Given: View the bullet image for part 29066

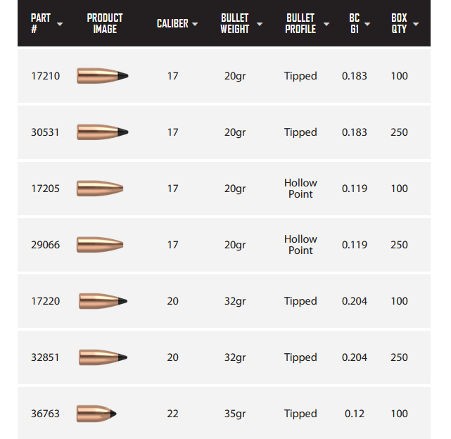Looking at the screenshot, I should pyautogui.click(x=100, y=245).
